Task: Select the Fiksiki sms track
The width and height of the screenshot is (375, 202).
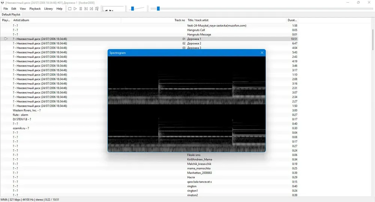Action: pyautogui.click(x=194, y=155)
